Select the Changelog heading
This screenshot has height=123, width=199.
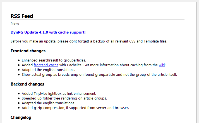(21, 117)
